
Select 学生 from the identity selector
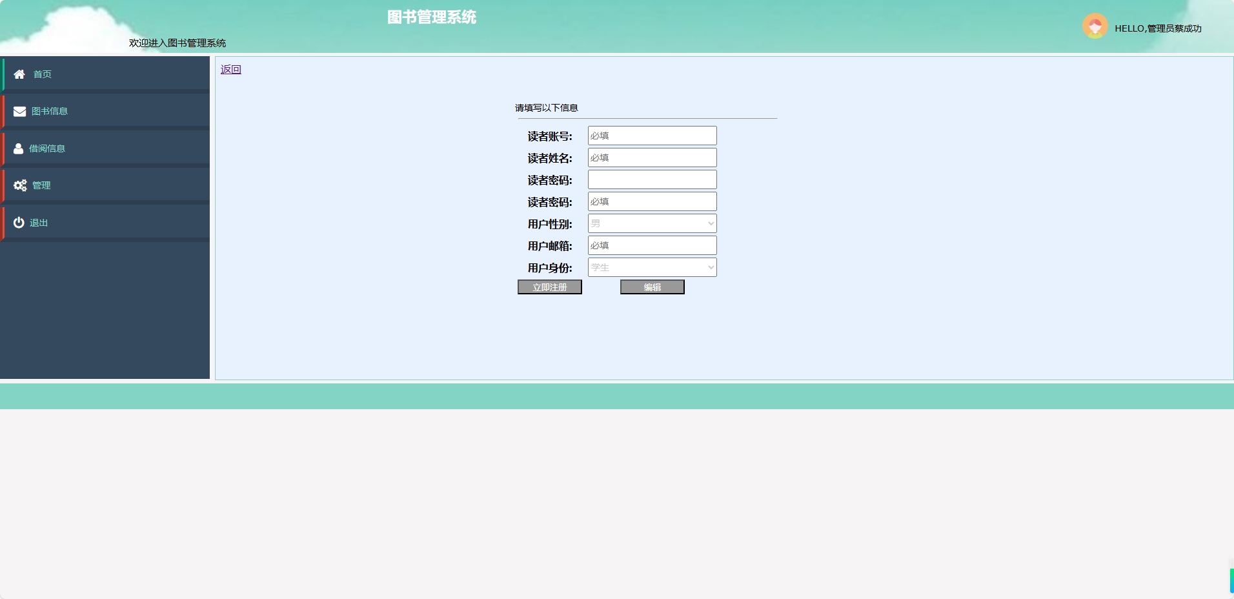click(x=652, y=267)
